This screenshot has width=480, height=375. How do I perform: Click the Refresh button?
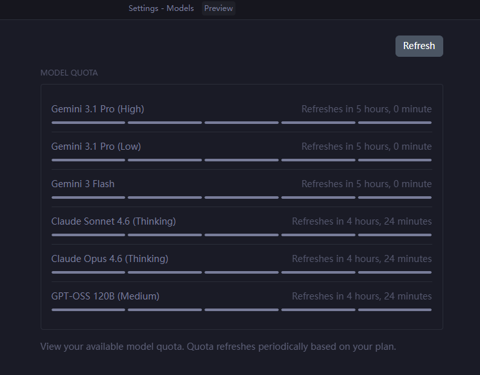(419, 46)
